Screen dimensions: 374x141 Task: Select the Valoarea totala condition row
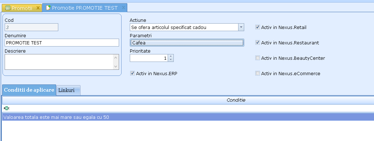[x=188, y=117]
